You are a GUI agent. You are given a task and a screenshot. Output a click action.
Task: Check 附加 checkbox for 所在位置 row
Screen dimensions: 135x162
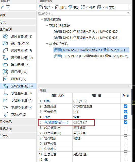(126, 143)
